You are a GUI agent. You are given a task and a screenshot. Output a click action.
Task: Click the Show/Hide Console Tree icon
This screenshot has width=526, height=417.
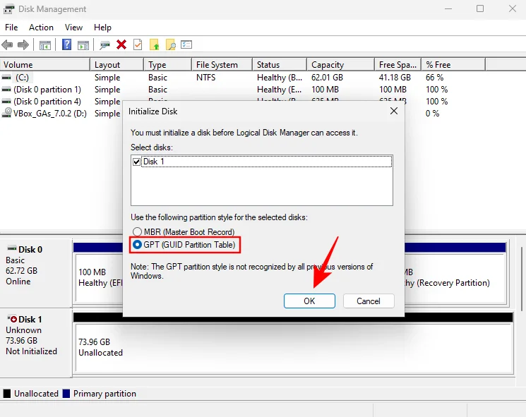pyautogui.click(x=45, y=45)
